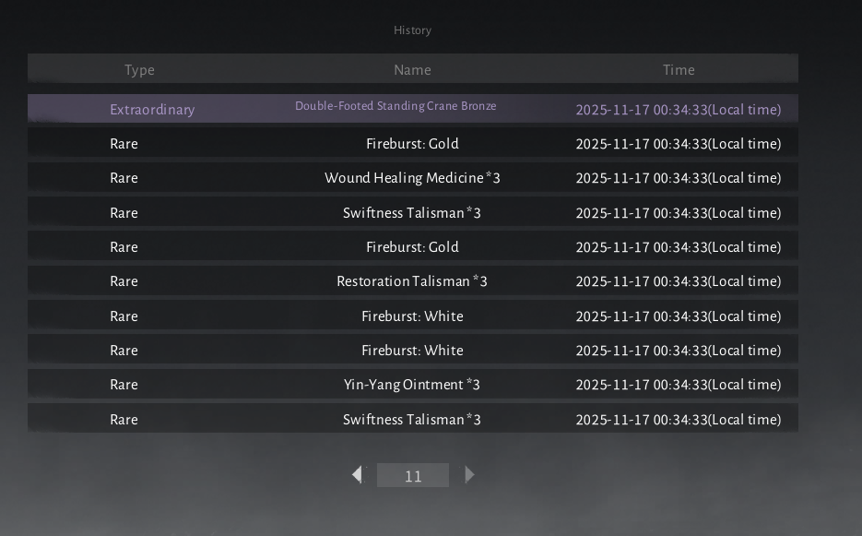Click the Rare label beside Yin-Yang Ointment

pos(124,385)
